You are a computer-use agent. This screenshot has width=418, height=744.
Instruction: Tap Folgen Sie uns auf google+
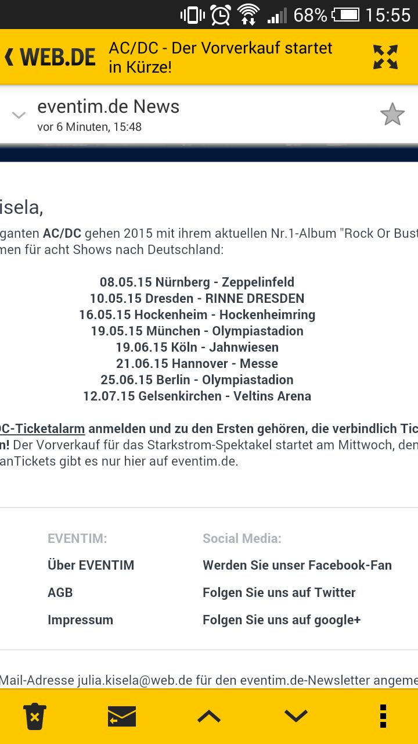[282, 620]
